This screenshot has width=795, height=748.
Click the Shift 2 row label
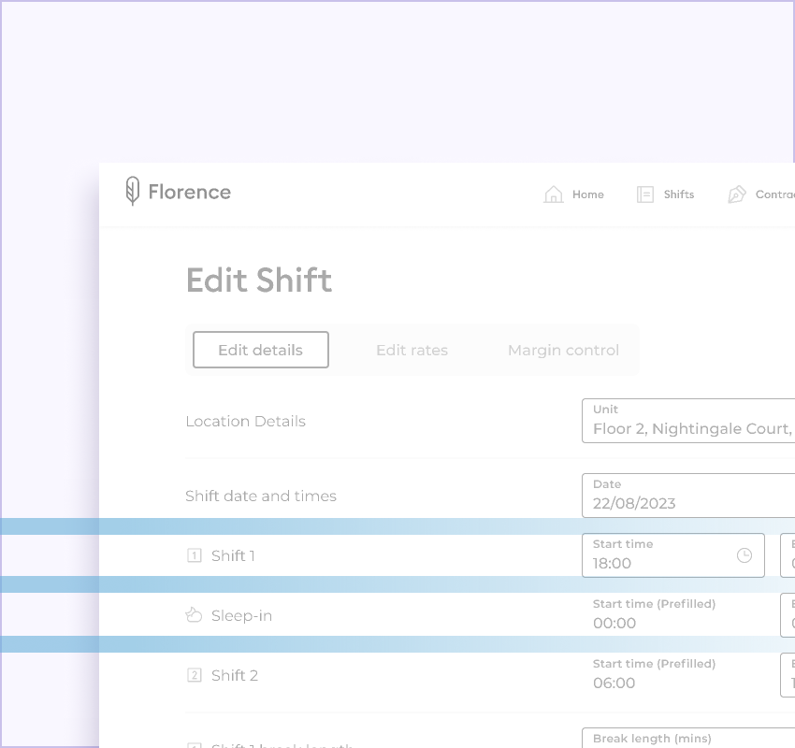point(234,675)
